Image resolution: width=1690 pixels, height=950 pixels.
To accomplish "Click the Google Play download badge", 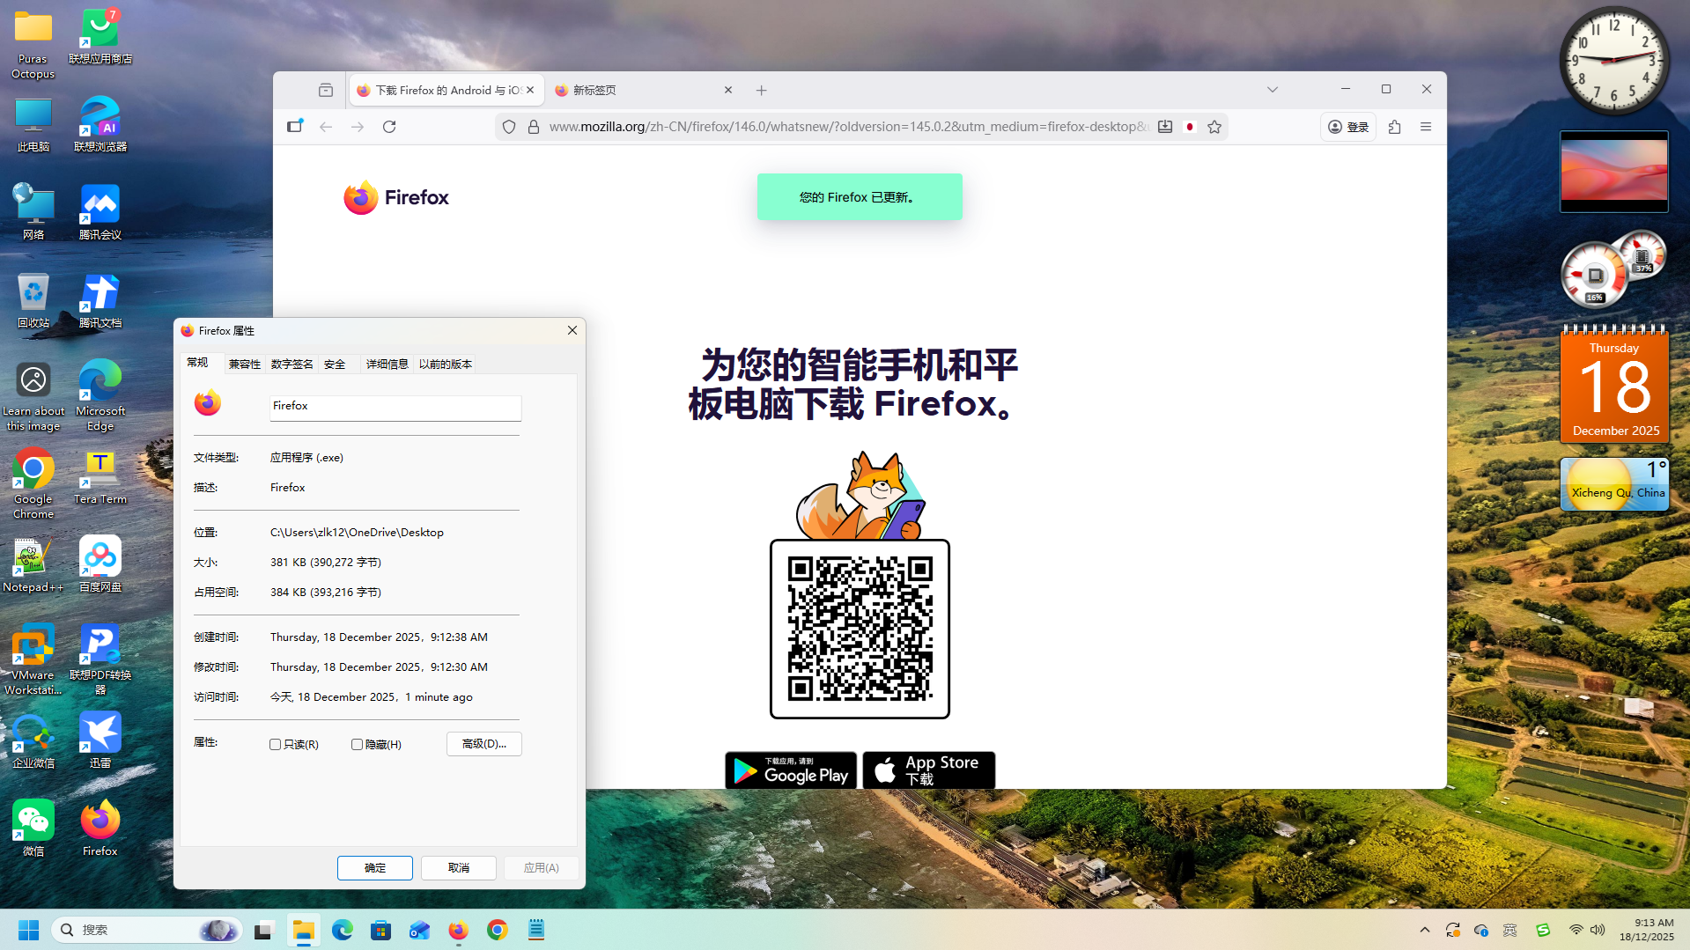I will click(x=790, y=770).
